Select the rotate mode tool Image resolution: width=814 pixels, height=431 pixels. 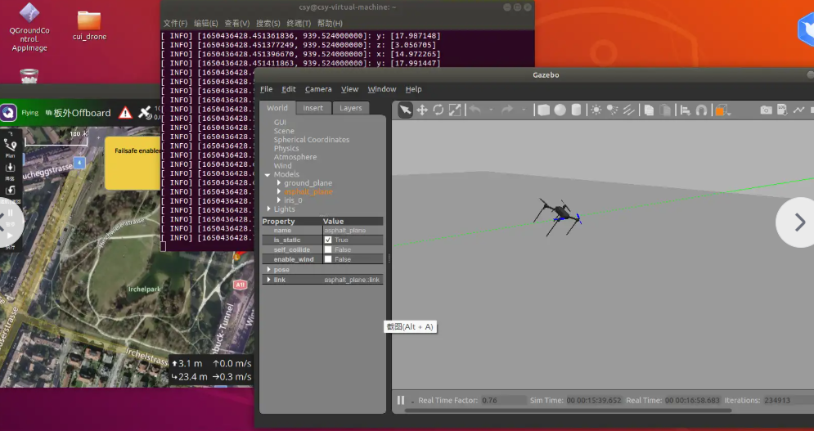[x=438, y=110]
